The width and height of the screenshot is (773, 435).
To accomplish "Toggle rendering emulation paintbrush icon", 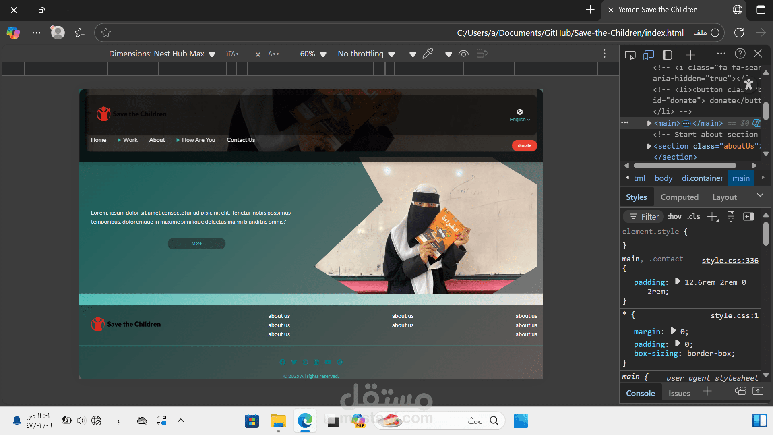I will click(x=731, y=217).
